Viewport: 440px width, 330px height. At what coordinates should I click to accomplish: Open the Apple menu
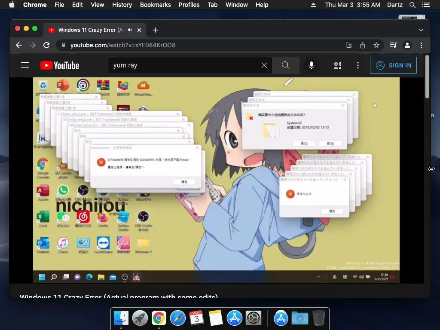[12, 5]
